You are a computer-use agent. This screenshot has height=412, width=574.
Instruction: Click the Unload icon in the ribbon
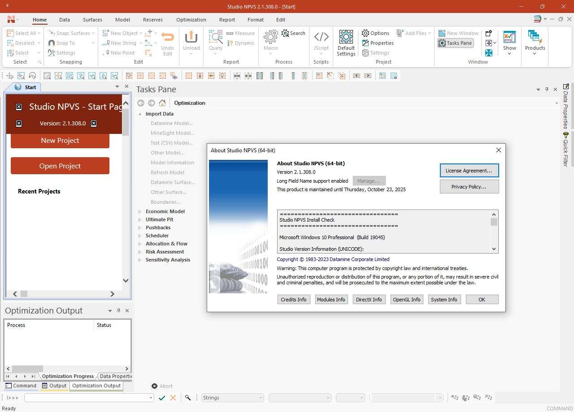[x=191, y=40]
